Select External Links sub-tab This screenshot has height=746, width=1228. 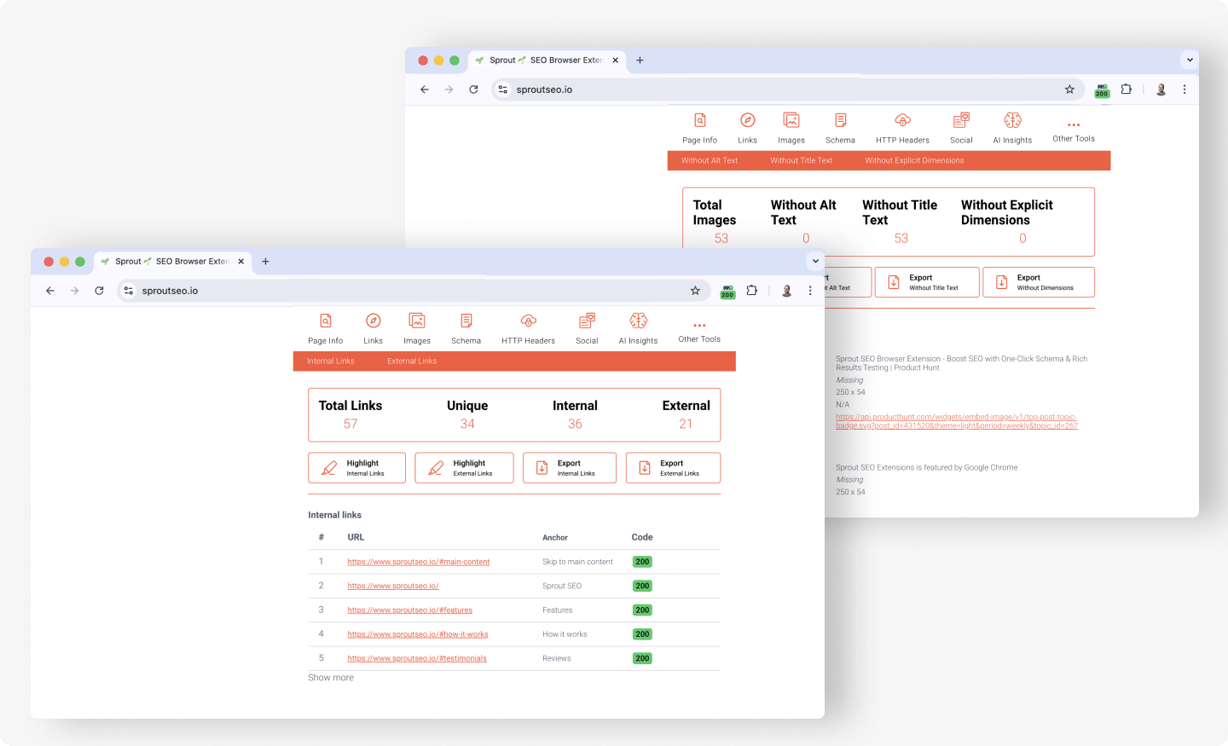412,361
